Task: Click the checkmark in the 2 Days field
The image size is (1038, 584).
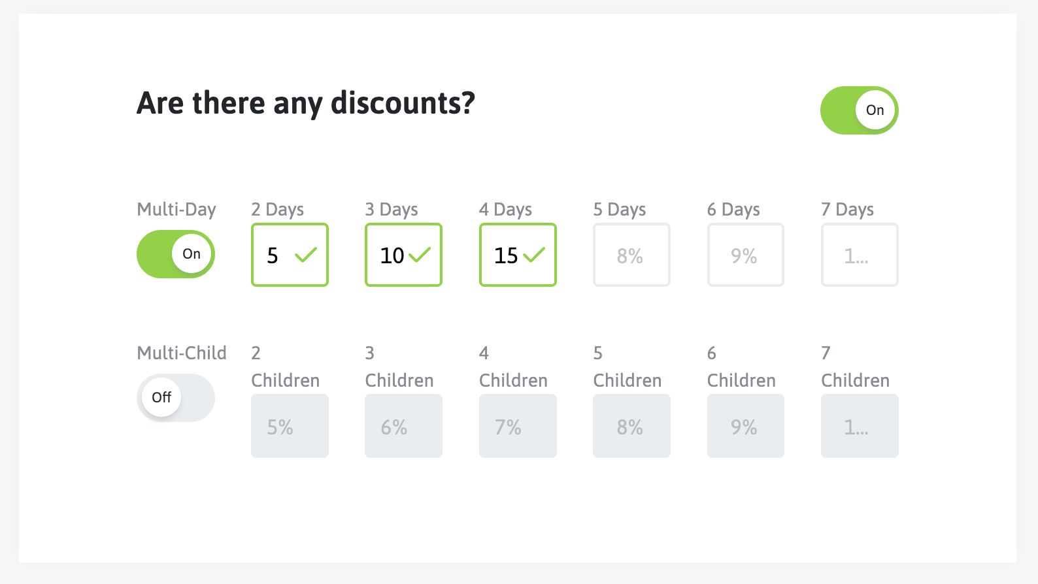Action: click(305, 255)
